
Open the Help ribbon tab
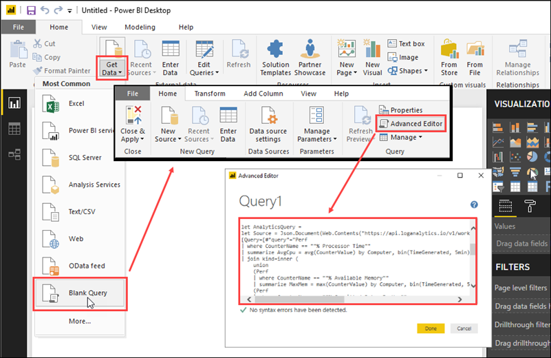point(186,27)
